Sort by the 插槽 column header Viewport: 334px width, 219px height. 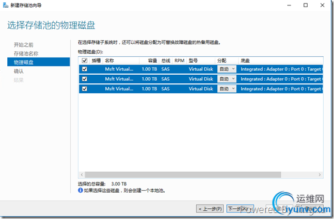click(96, 60)
